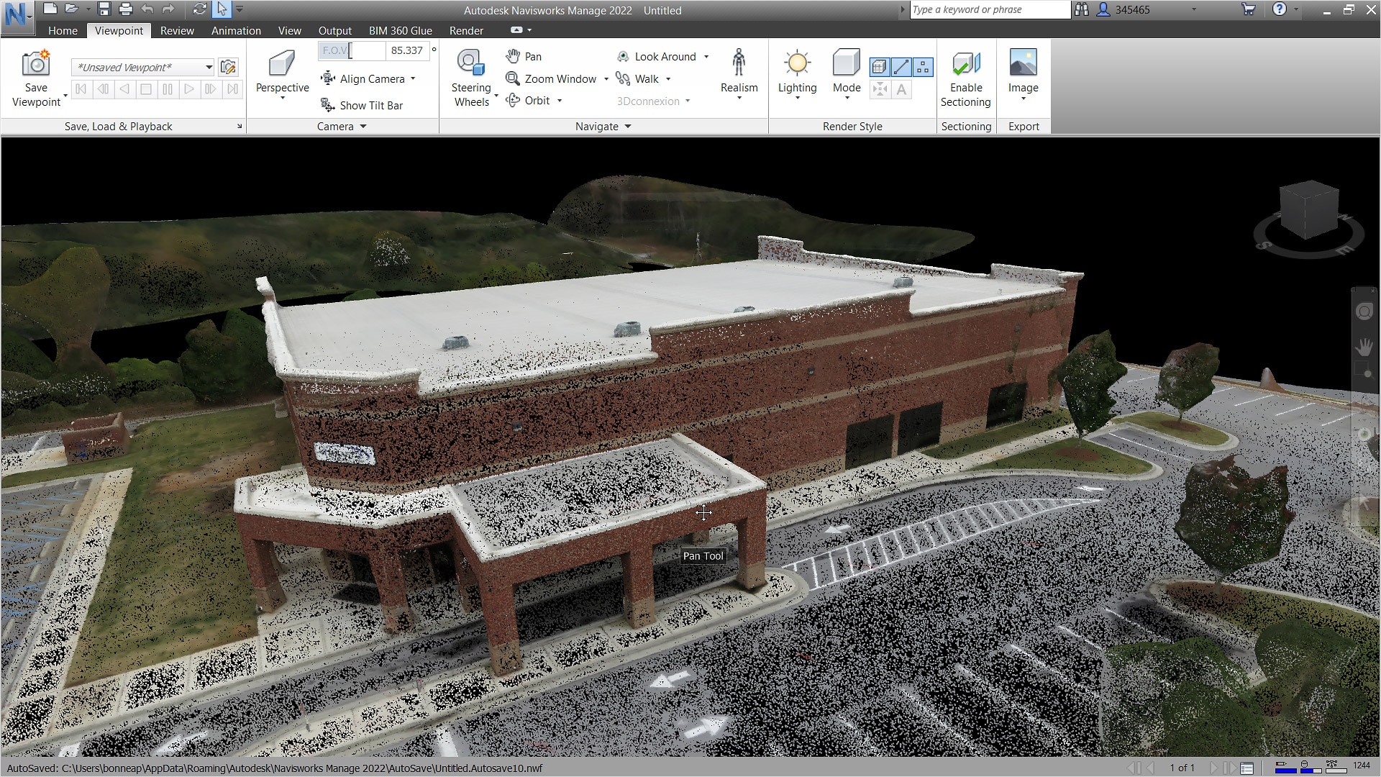This screenshot has width=1381, height=777.
Task: Click the Image export icon
Action: pyautogui.click(x=1023, y=64)
